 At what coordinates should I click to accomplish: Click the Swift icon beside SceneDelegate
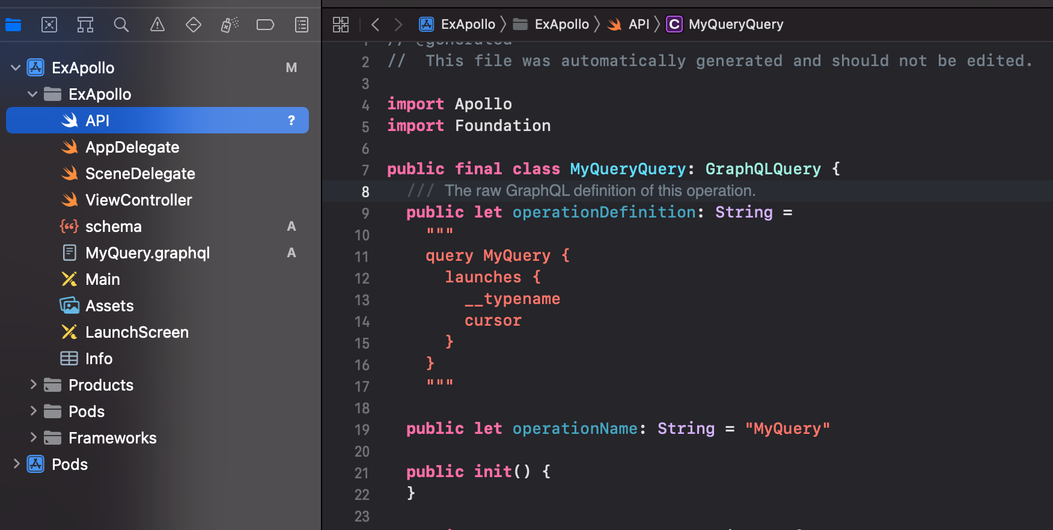(x=70, y=173)
